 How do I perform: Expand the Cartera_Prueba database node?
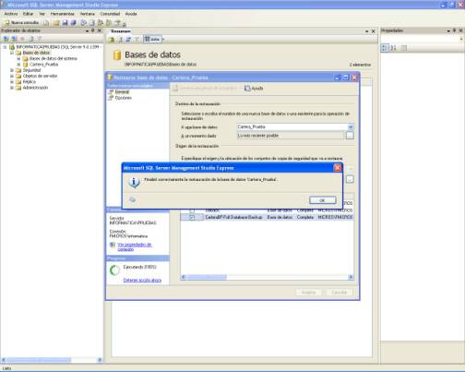(18, 65)
